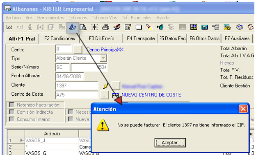The width and height of the screenshot is (256, 157).
Task: Click the calculator icon in the toolbar
Action: coord(205,27)
